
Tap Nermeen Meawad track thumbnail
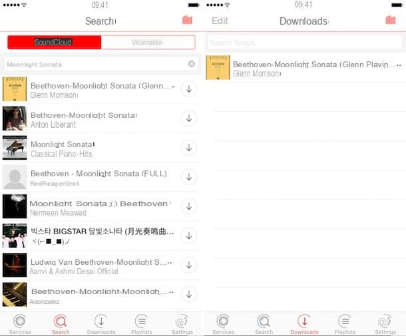tap(15, 206)
